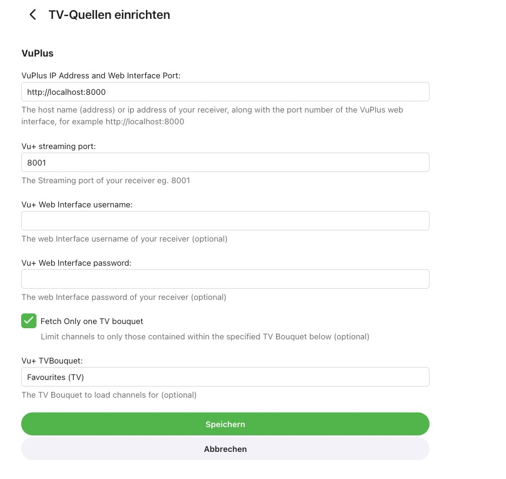Click the Abbrechen button
506x479 pixels.
[x=225, y=449]
